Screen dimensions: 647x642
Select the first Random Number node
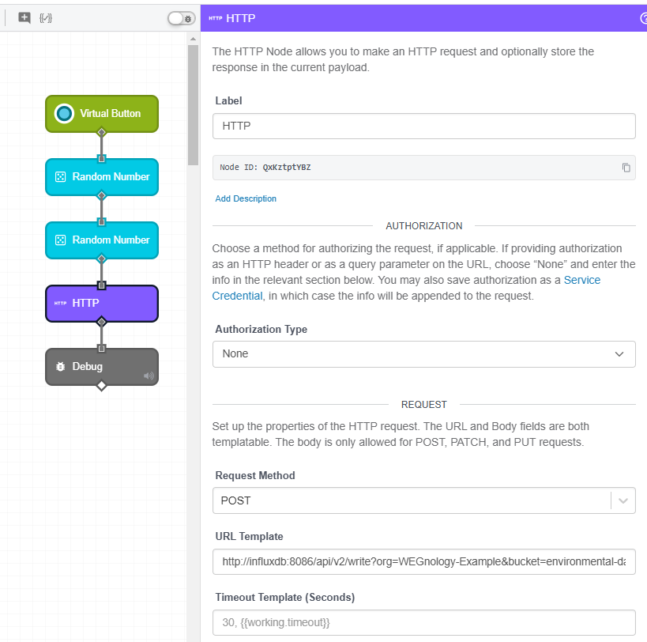click(101, 176)
